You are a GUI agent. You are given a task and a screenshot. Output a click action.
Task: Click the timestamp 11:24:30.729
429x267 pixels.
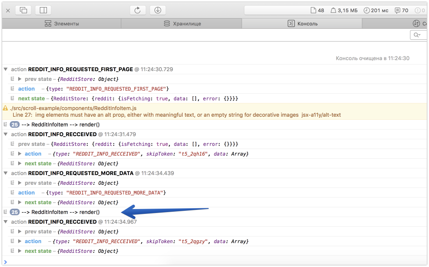pyautogui.click(x=157, y=69)
